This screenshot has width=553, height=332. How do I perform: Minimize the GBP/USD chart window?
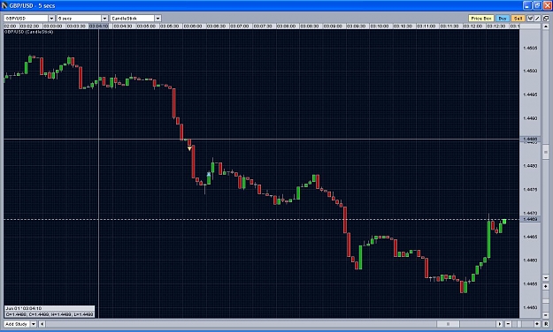tap(527, 5)
